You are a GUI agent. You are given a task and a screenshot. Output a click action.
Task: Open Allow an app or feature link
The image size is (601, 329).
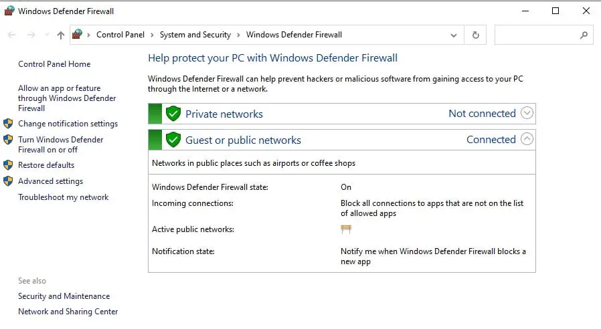click(x=67, y=98)
